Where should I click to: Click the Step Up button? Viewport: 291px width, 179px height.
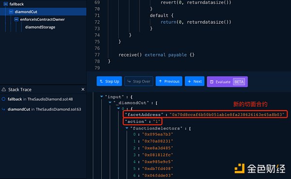pos(109,81)
